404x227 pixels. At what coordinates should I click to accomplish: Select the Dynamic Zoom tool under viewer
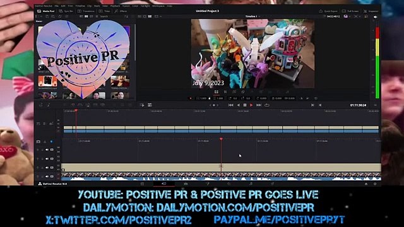point(234,92)
